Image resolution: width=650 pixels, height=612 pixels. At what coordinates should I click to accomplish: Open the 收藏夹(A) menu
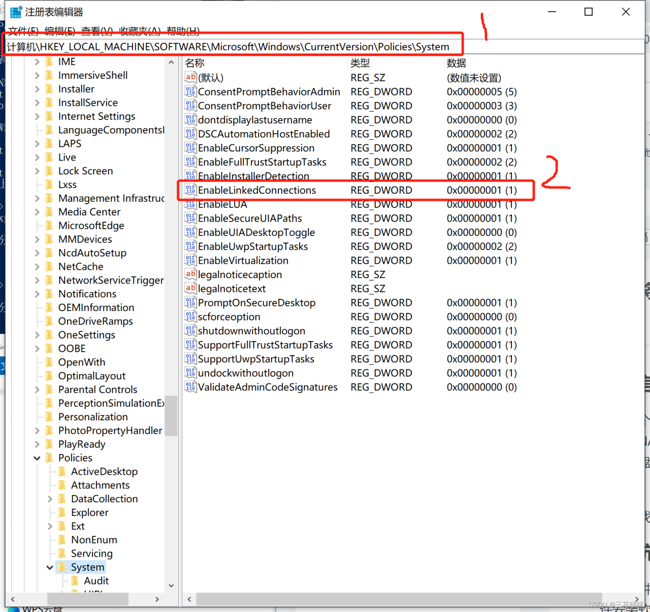(140, 32)
